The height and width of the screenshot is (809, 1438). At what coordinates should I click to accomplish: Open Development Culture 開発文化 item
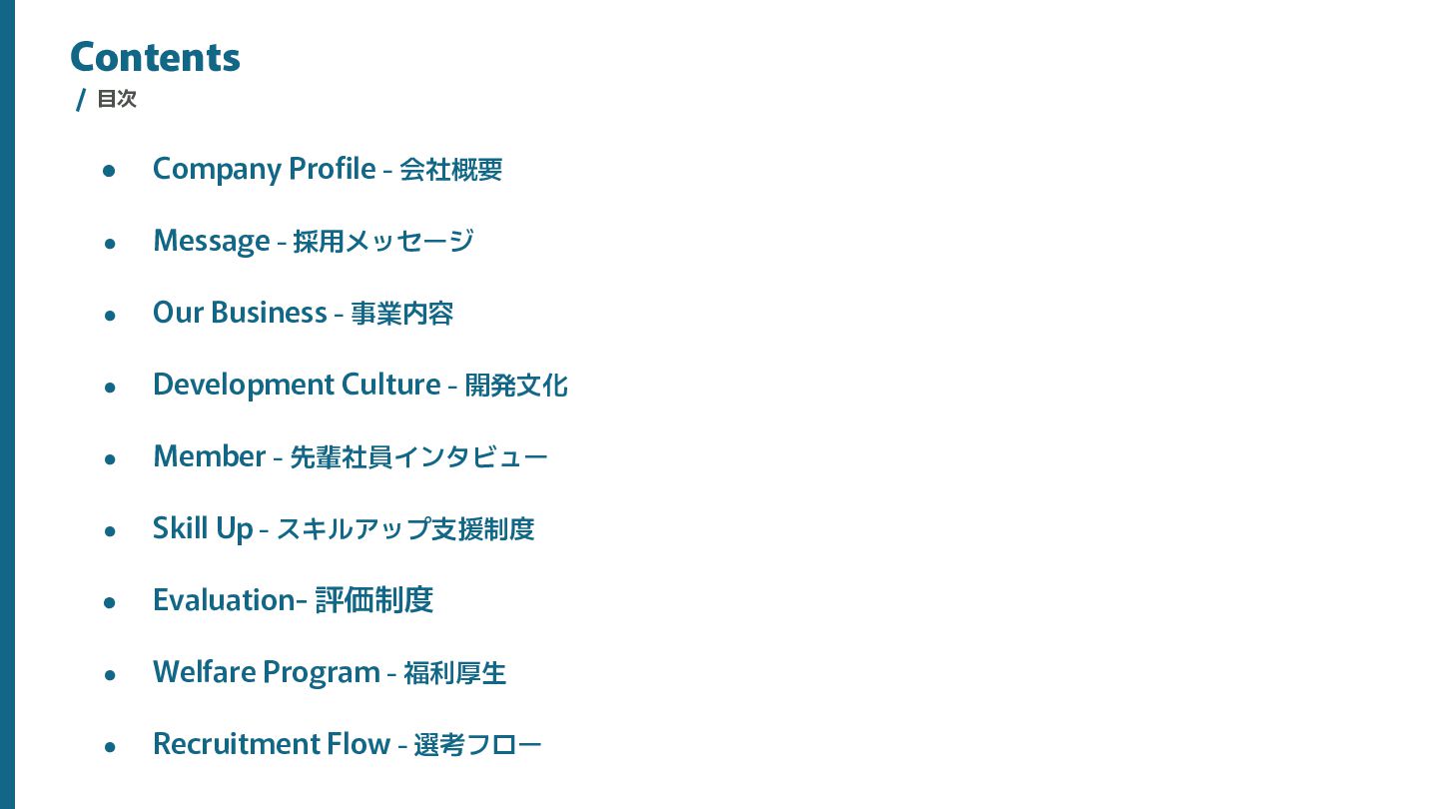[x=360, y=385]
